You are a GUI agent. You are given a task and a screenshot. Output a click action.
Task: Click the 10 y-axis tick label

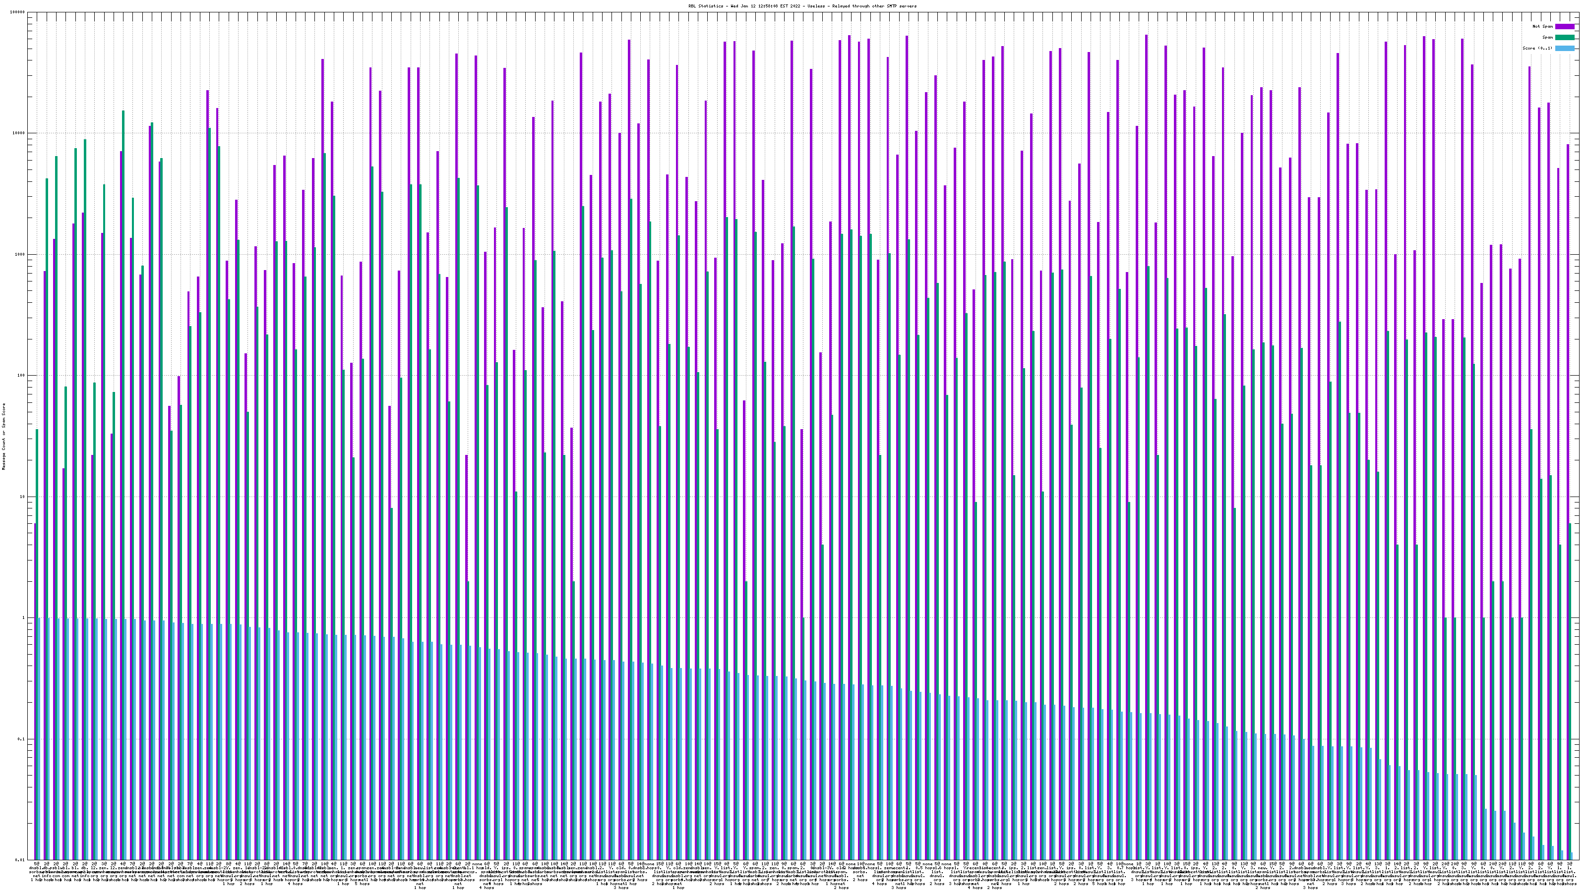click(23, 497)
